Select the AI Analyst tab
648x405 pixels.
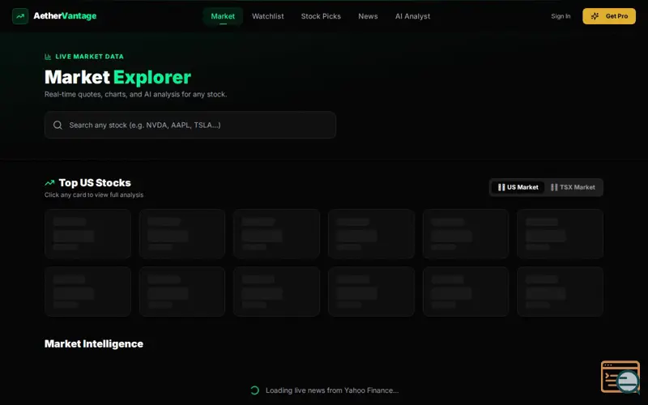tap(412, 16)
